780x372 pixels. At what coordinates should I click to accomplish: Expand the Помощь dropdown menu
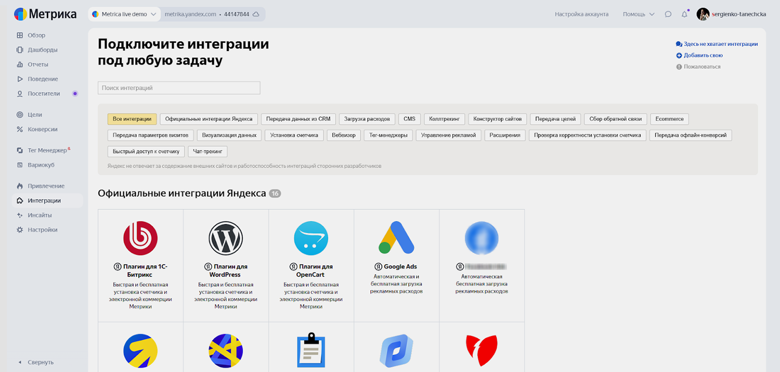click(x=638, y=14)
